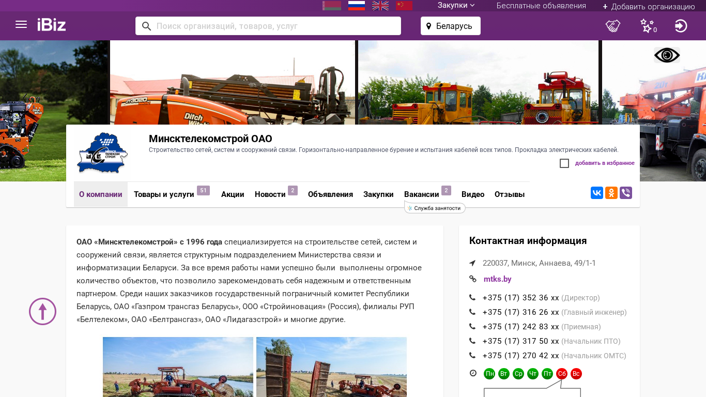Select Thursday (Чт) working hours circle
This screenshot has height=397, width=706.
click(533, 374)
